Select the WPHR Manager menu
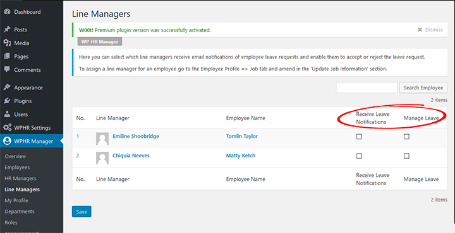Viewport: 455px width, 233px height. tap(32, 141)
